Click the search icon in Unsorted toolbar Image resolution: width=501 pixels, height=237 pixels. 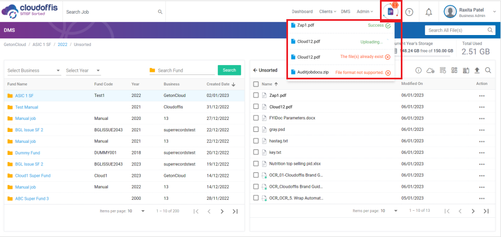488,70
